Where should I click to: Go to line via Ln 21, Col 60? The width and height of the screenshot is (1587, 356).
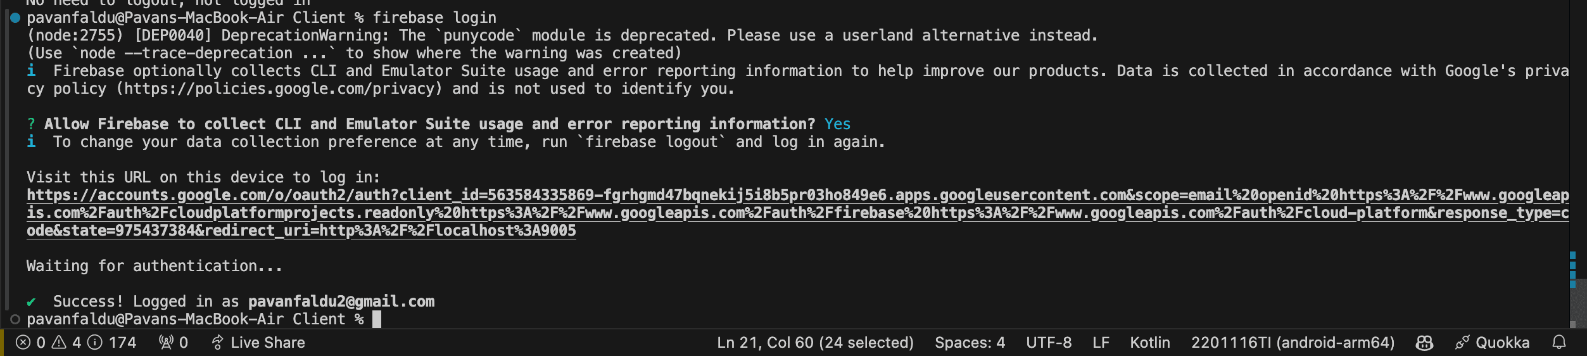pos(815,343)
